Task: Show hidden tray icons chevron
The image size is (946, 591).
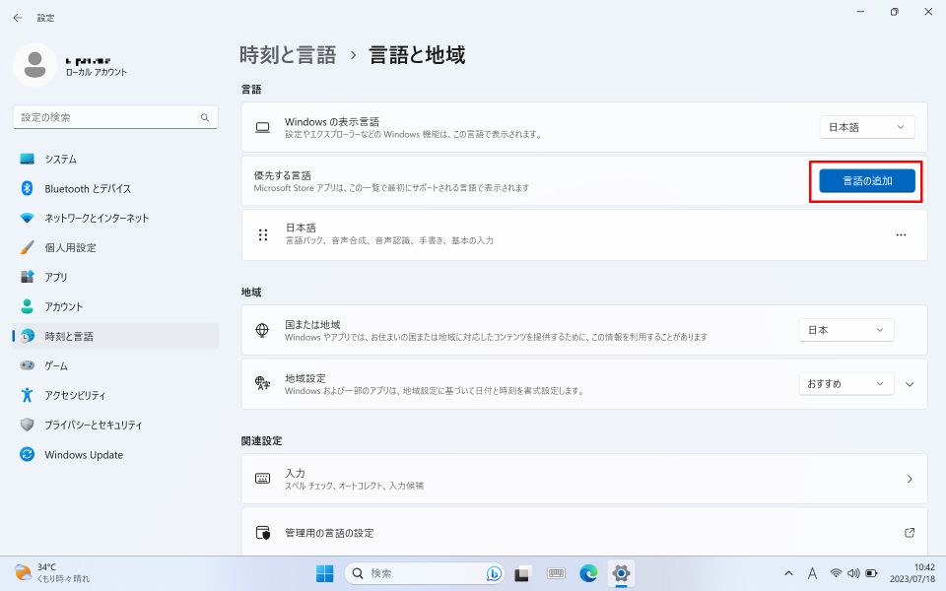Action: (788, 573)
